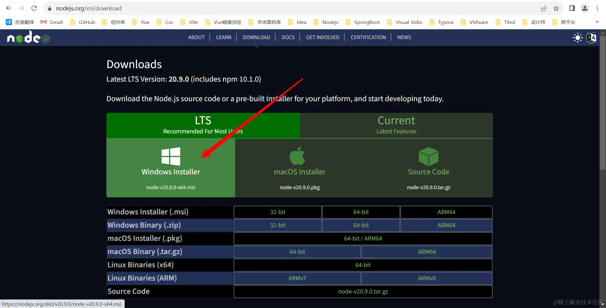Open the GitHub bookmarks folder
Image resolution: width=606 pixels, height=308 pixels.
82,22
